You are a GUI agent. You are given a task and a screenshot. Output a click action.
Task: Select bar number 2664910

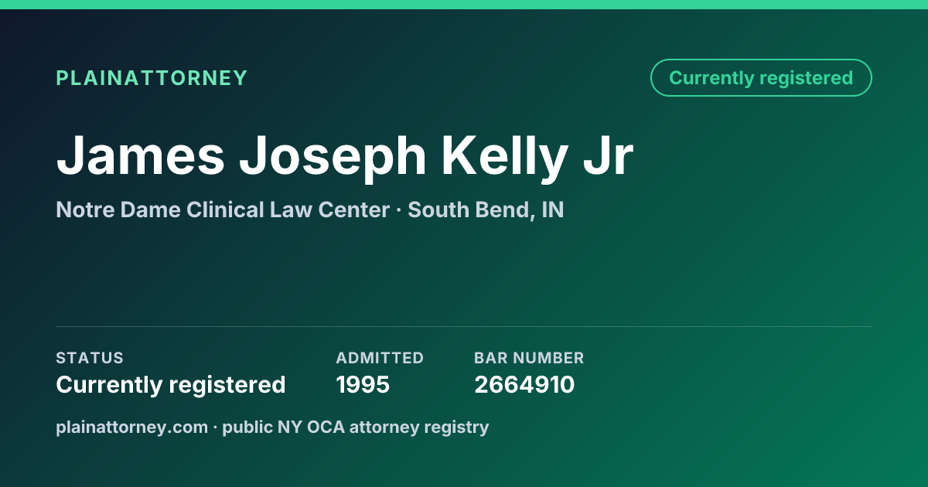point(524,384)
